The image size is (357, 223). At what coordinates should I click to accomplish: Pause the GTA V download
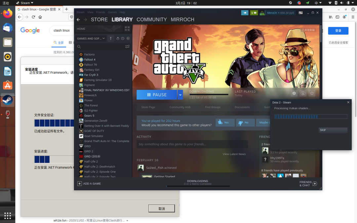tap(157, 95)
